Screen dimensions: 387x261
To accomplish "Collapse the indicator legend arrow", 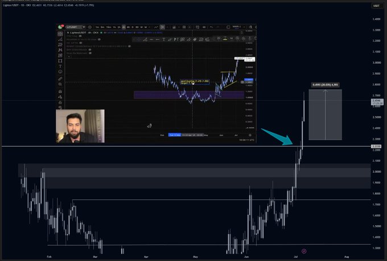I will 69,56.
